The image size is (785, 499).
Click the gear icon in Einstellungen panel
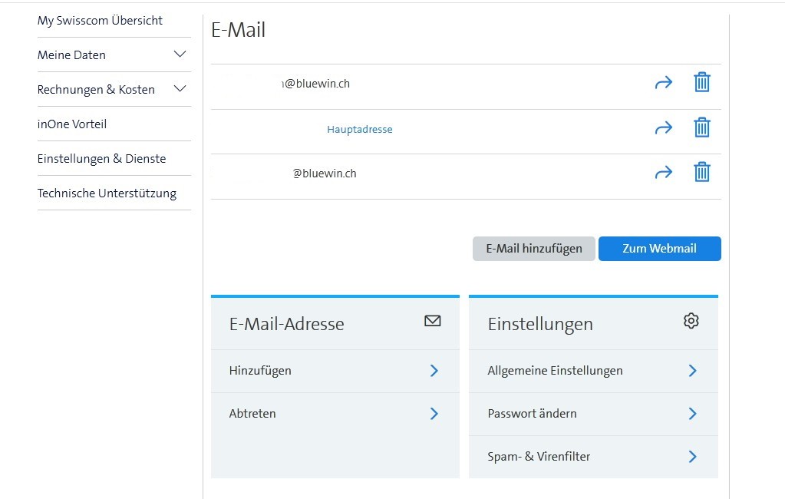click(x=691, y=321)
